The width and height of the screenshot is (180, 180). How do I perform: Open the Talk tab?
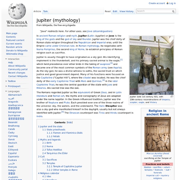coord(46,11)
